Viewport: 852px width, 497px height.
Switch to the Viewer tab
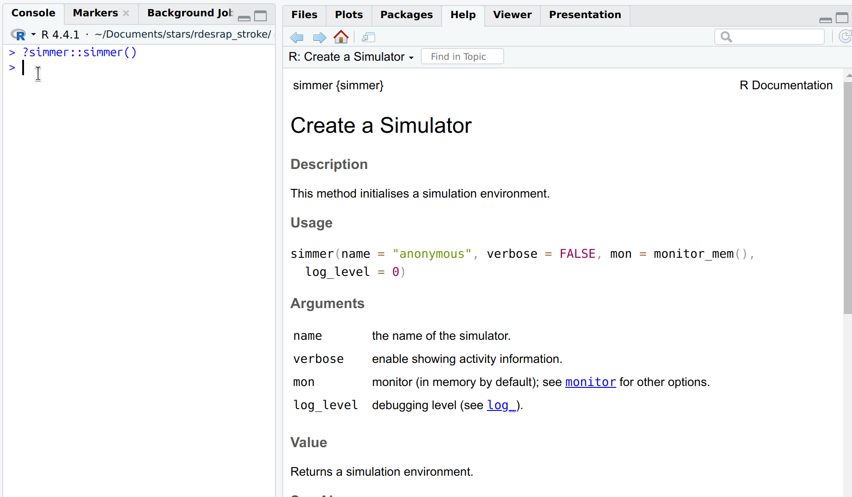coord(512,15)
